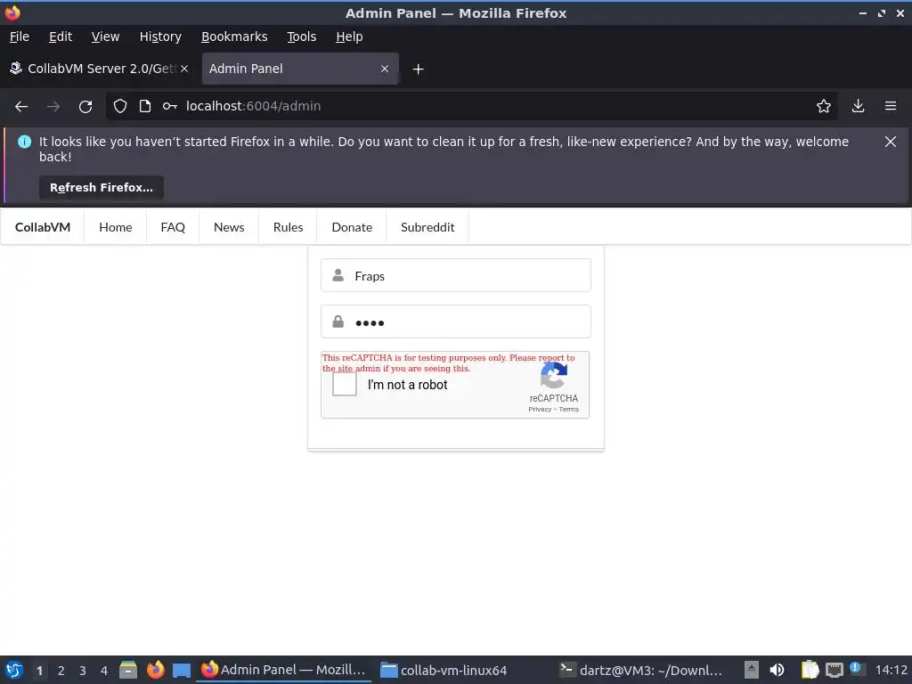Viewport: 912px width, 684px height.
Task: Open the History menu
Action: click(160, 37)
